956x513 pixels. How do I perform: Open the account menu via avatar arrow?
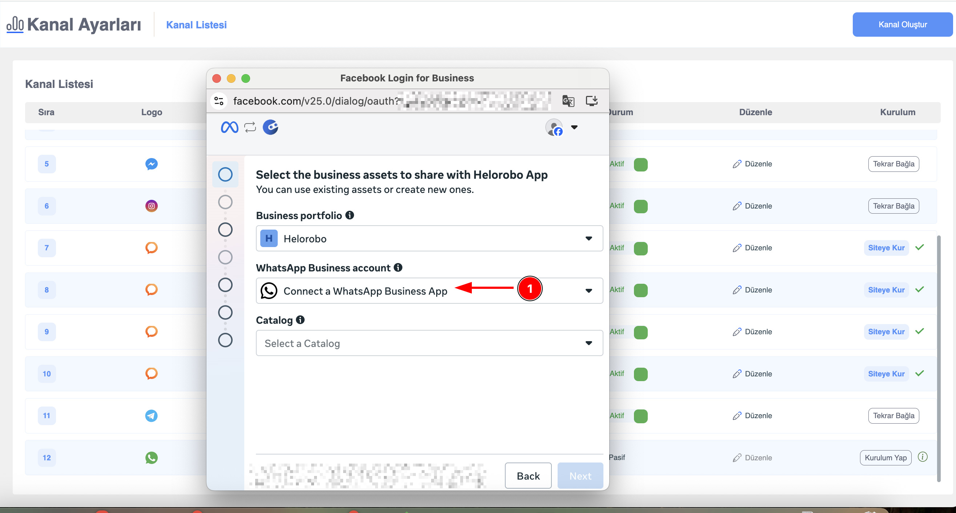(x=574, y=127)
